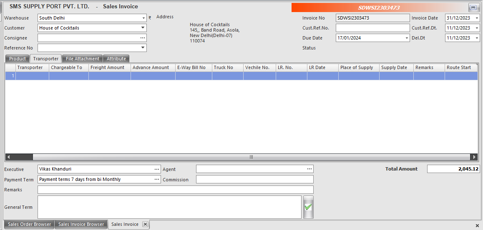
Task: Click the green checkmark beside General Term
Action: tap(308, 207)
